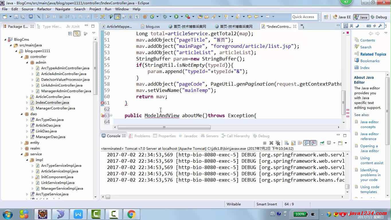Click Collapse All in Package Explorer

70,34
